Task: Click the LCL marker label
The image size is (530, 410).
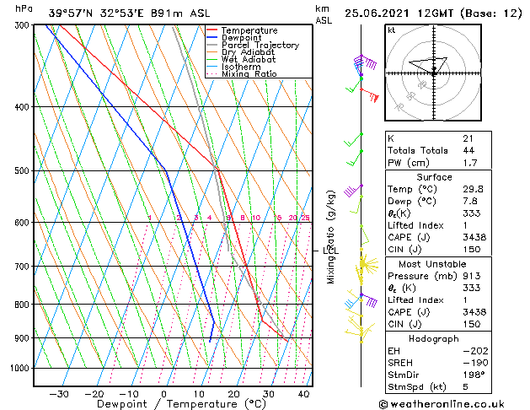Action: (331, 251)
